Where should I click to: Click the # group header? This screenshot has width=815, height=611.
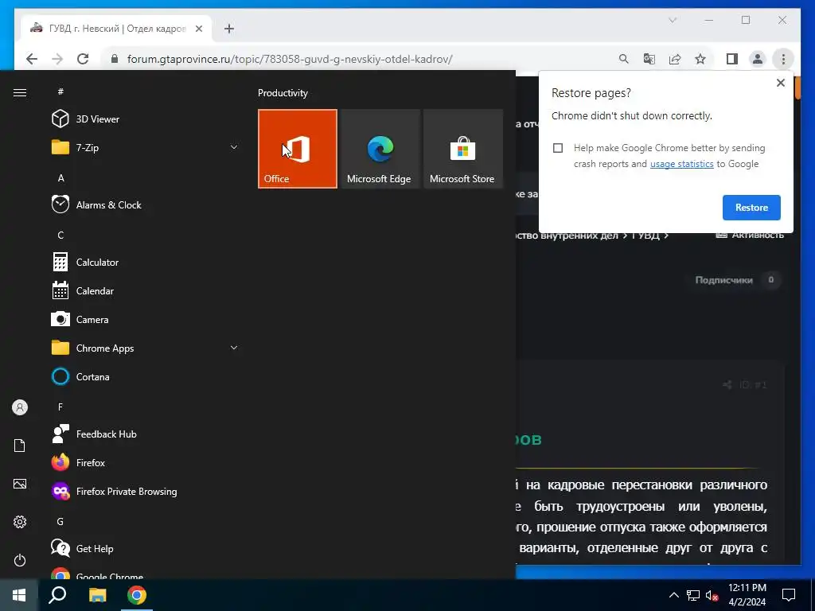(x=60, y=91)
